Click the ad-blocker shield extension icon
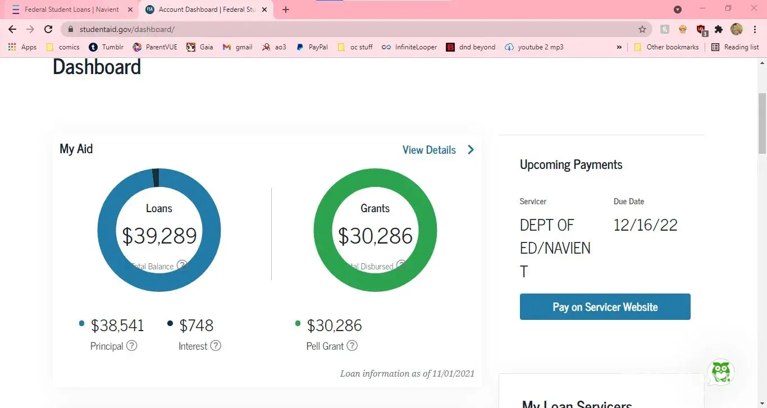This screenshot has width=767, height=408. tap(701, 29)
